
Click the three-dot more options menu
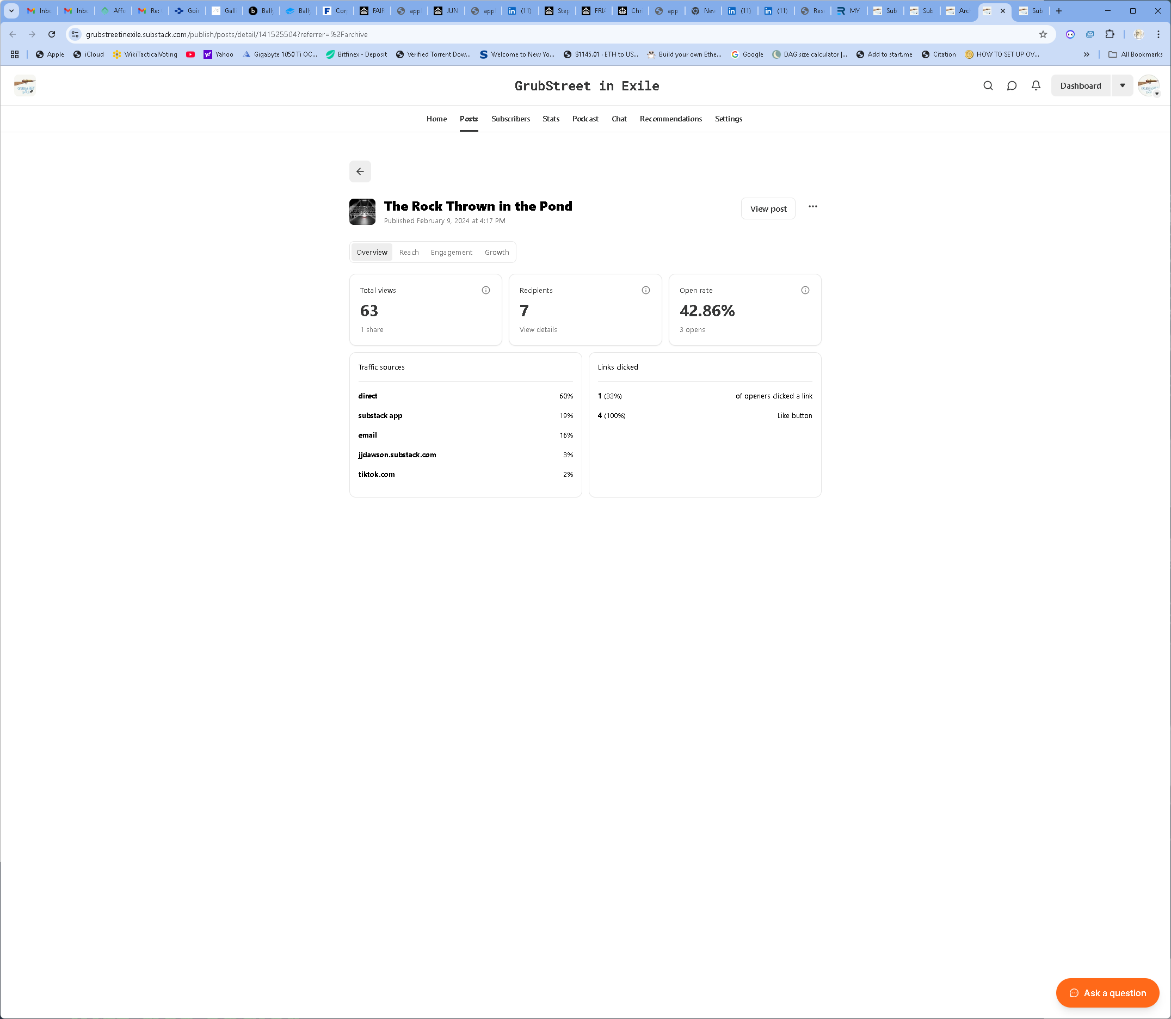(x=813, y=206)
